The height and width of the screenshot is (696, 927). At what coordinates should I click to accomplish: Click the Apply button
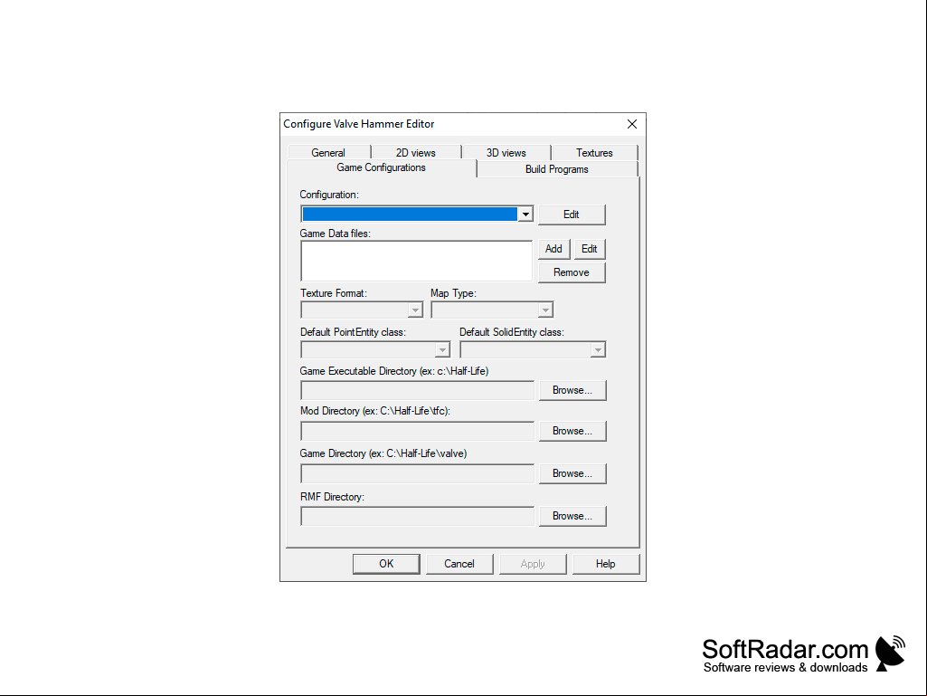533,564
